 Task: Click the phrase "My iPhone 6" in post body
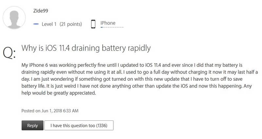35,65
